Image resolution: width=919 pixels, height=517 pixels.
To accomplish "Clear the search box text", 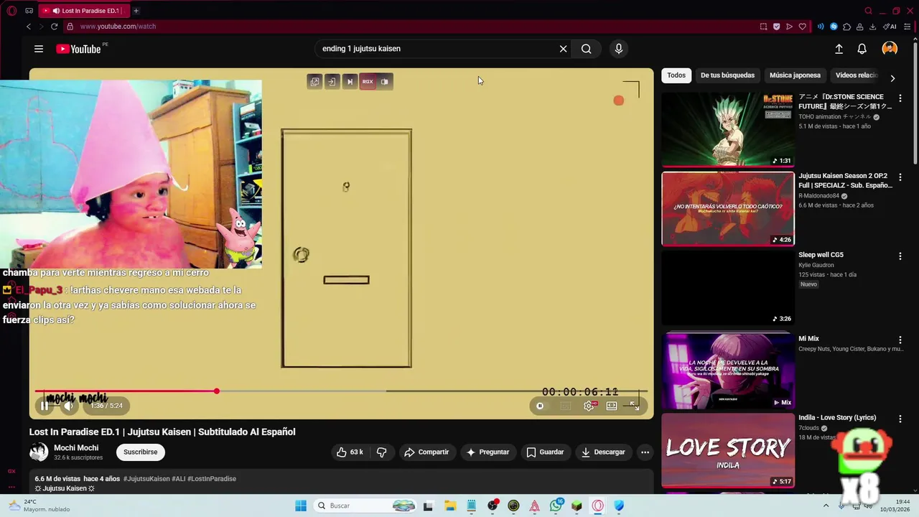I will 563,49.
